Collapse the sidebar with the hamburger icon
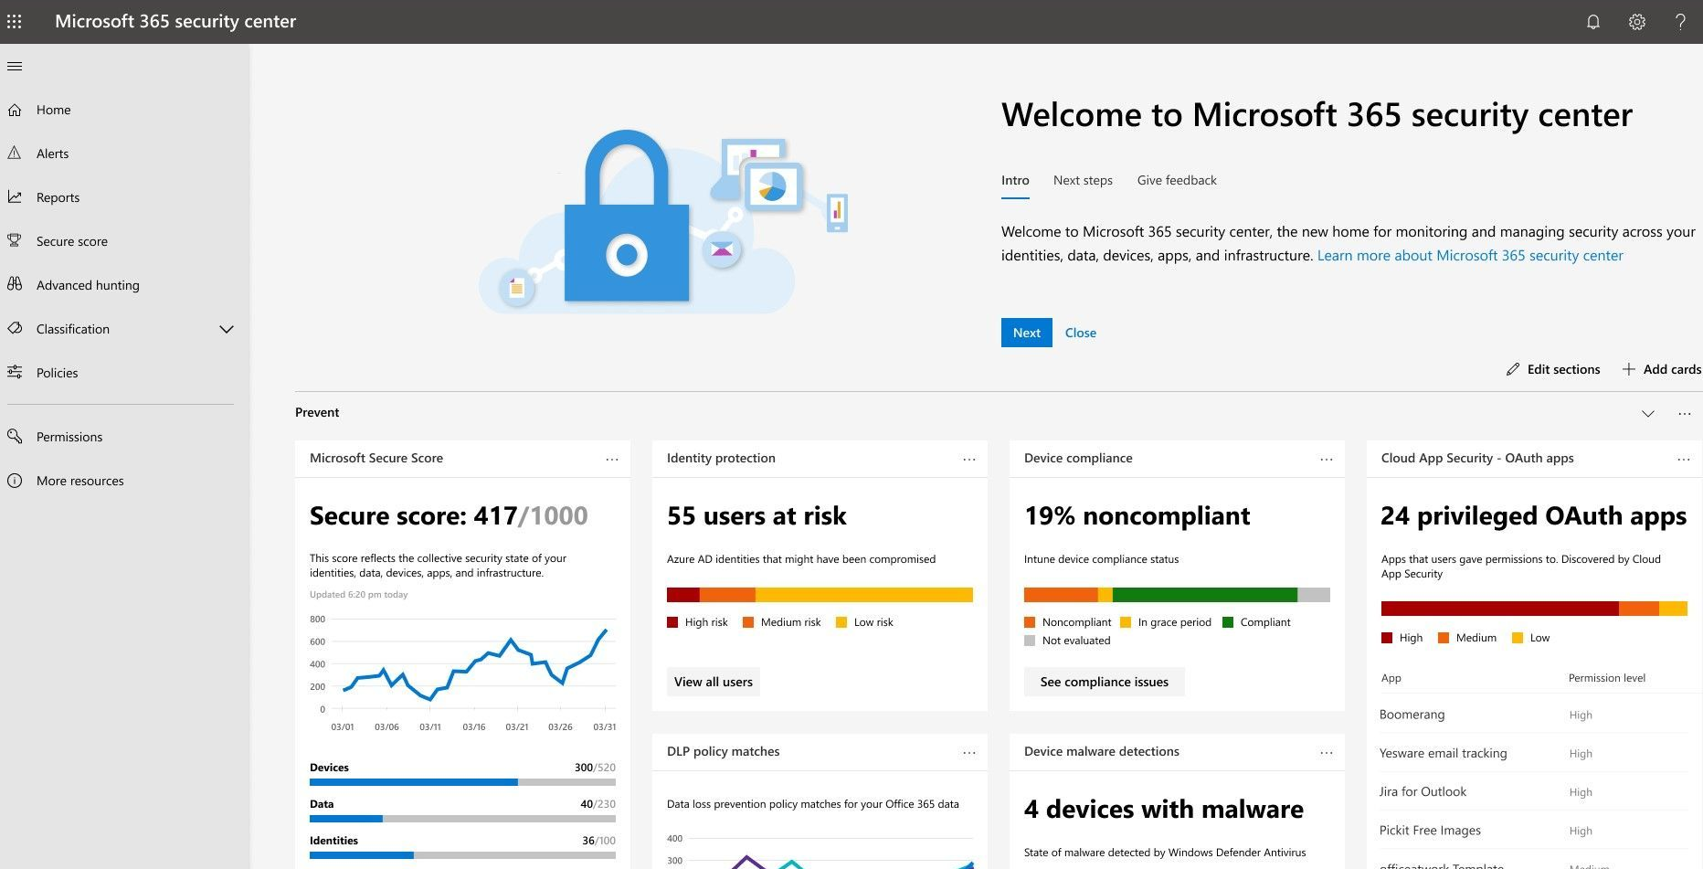This screenshot has height=869, width=1703. pos(14,65)
